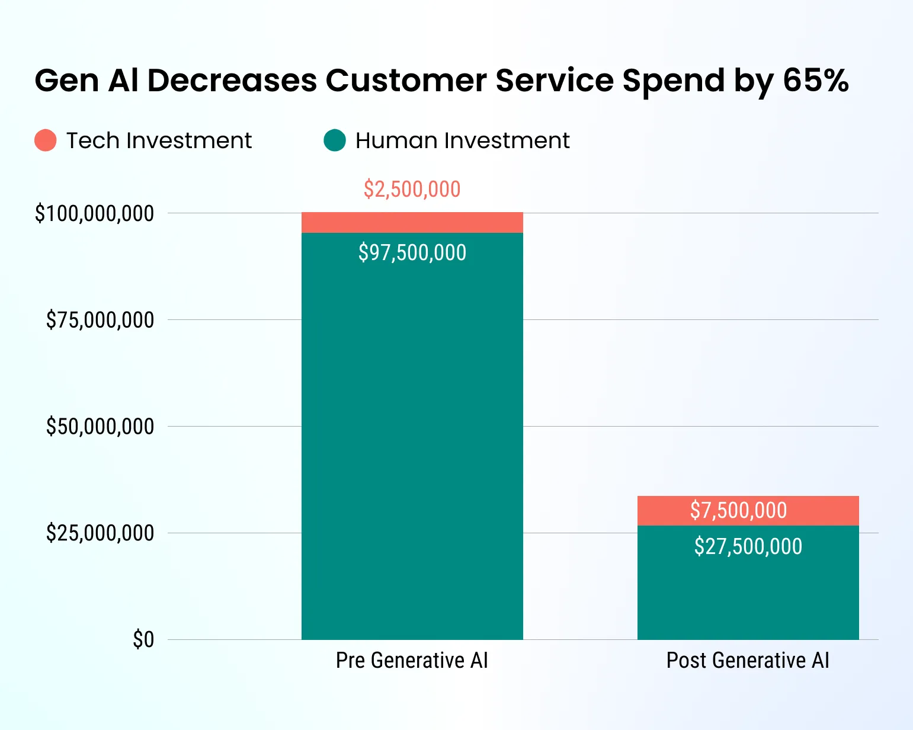Select the Post Generative AI axis label
Viewport: 913px width, 730px height.
point(748,660)
